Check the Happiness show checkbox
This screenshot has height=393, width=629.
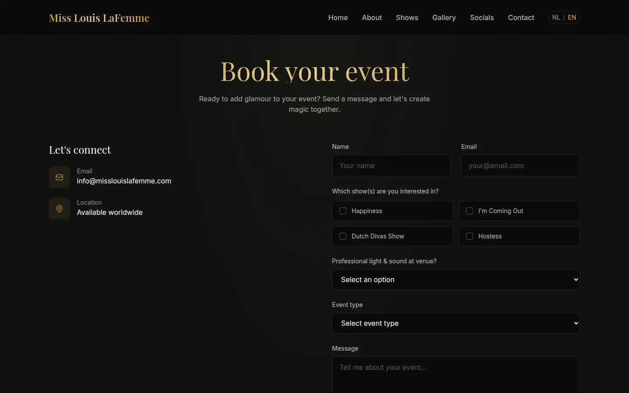343,211
